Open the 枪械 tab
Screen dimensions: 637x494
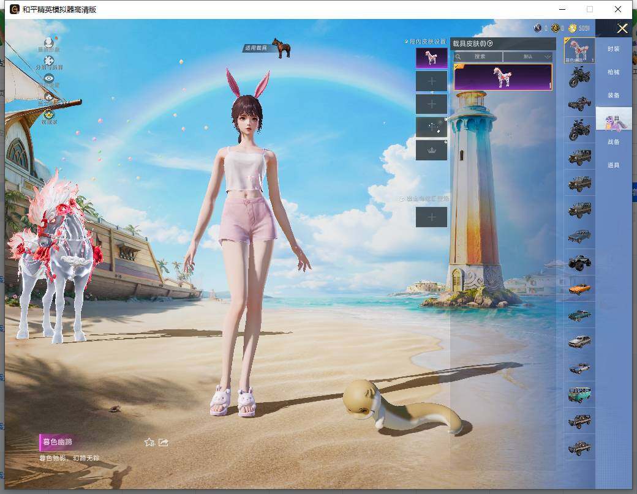[x=614, y=72]
